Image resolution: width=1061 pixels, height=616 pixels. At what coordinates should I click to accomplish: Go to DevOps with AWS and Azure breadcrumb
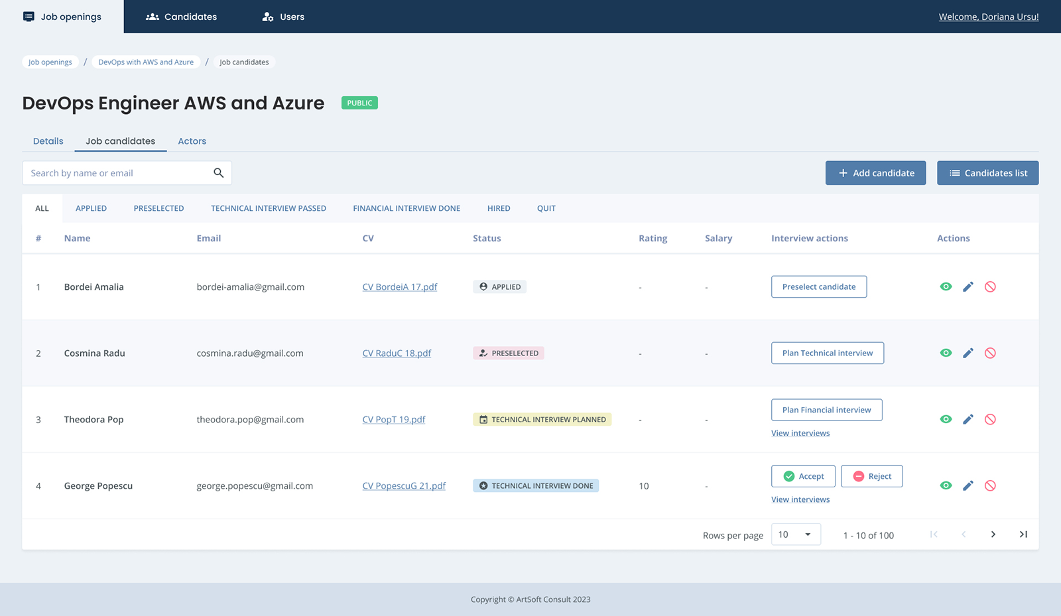(146, 62)
